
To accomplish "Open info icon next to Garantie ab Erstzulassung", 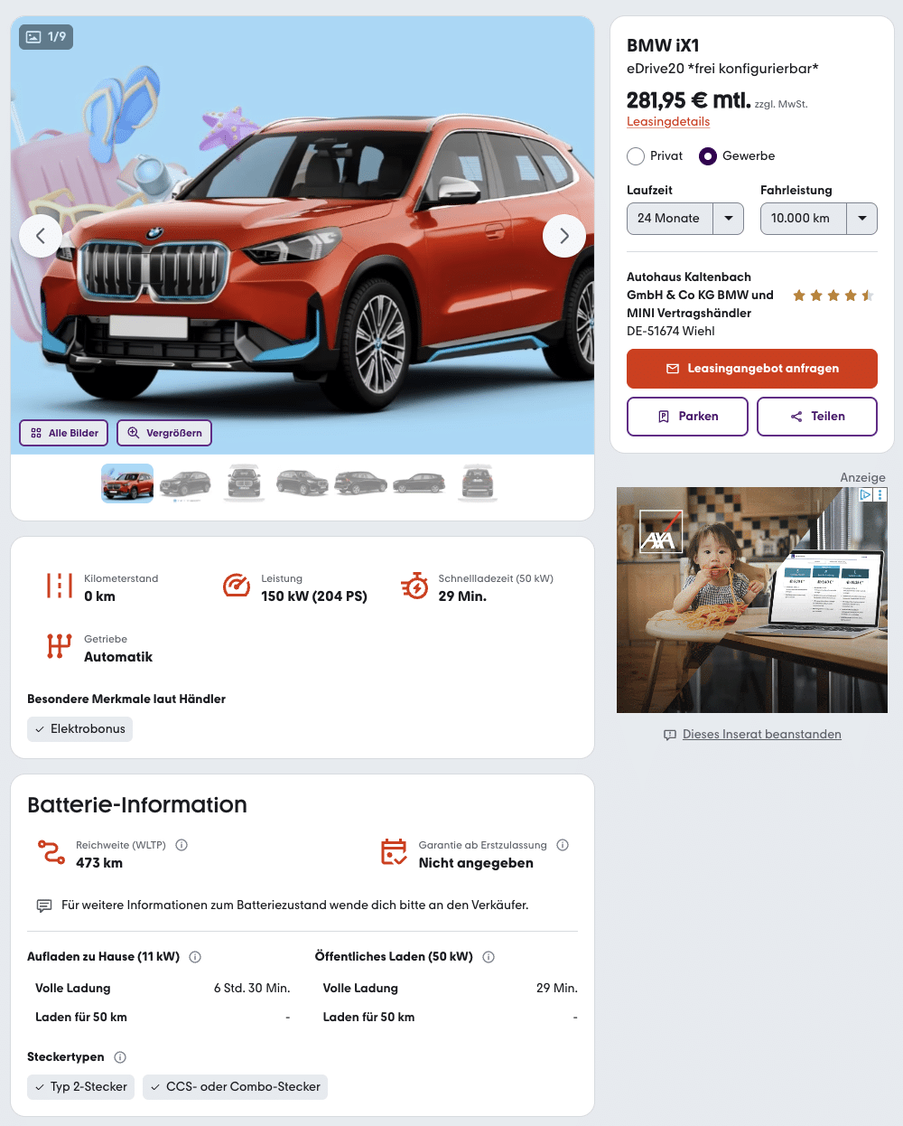I will (563, 845).
